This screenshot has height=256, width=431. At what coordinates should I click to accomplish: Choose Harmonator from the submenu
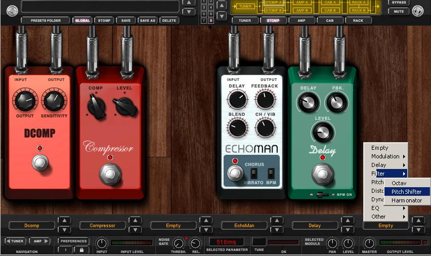click(407, 200)
